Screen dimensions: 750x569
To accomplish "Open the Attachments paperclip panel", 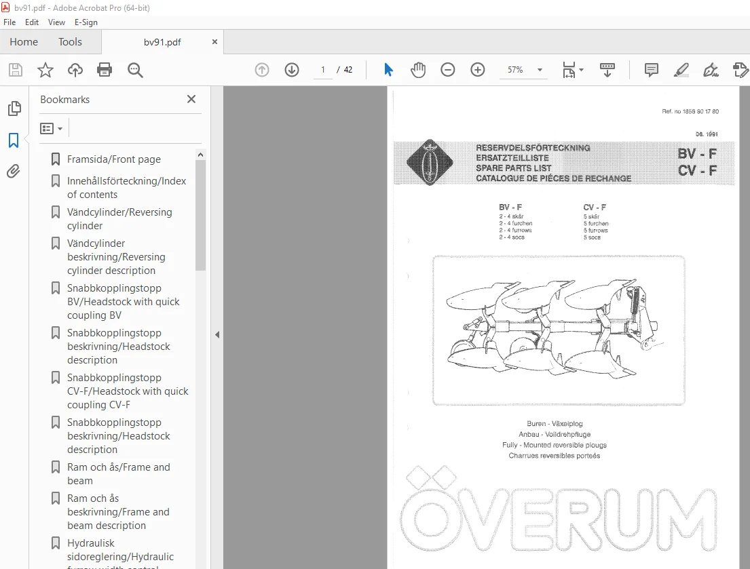I will click(x=14, y=171).
